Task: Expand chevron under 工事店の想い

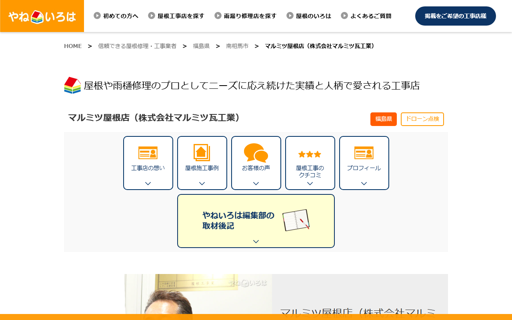Action: coord(148,184)
